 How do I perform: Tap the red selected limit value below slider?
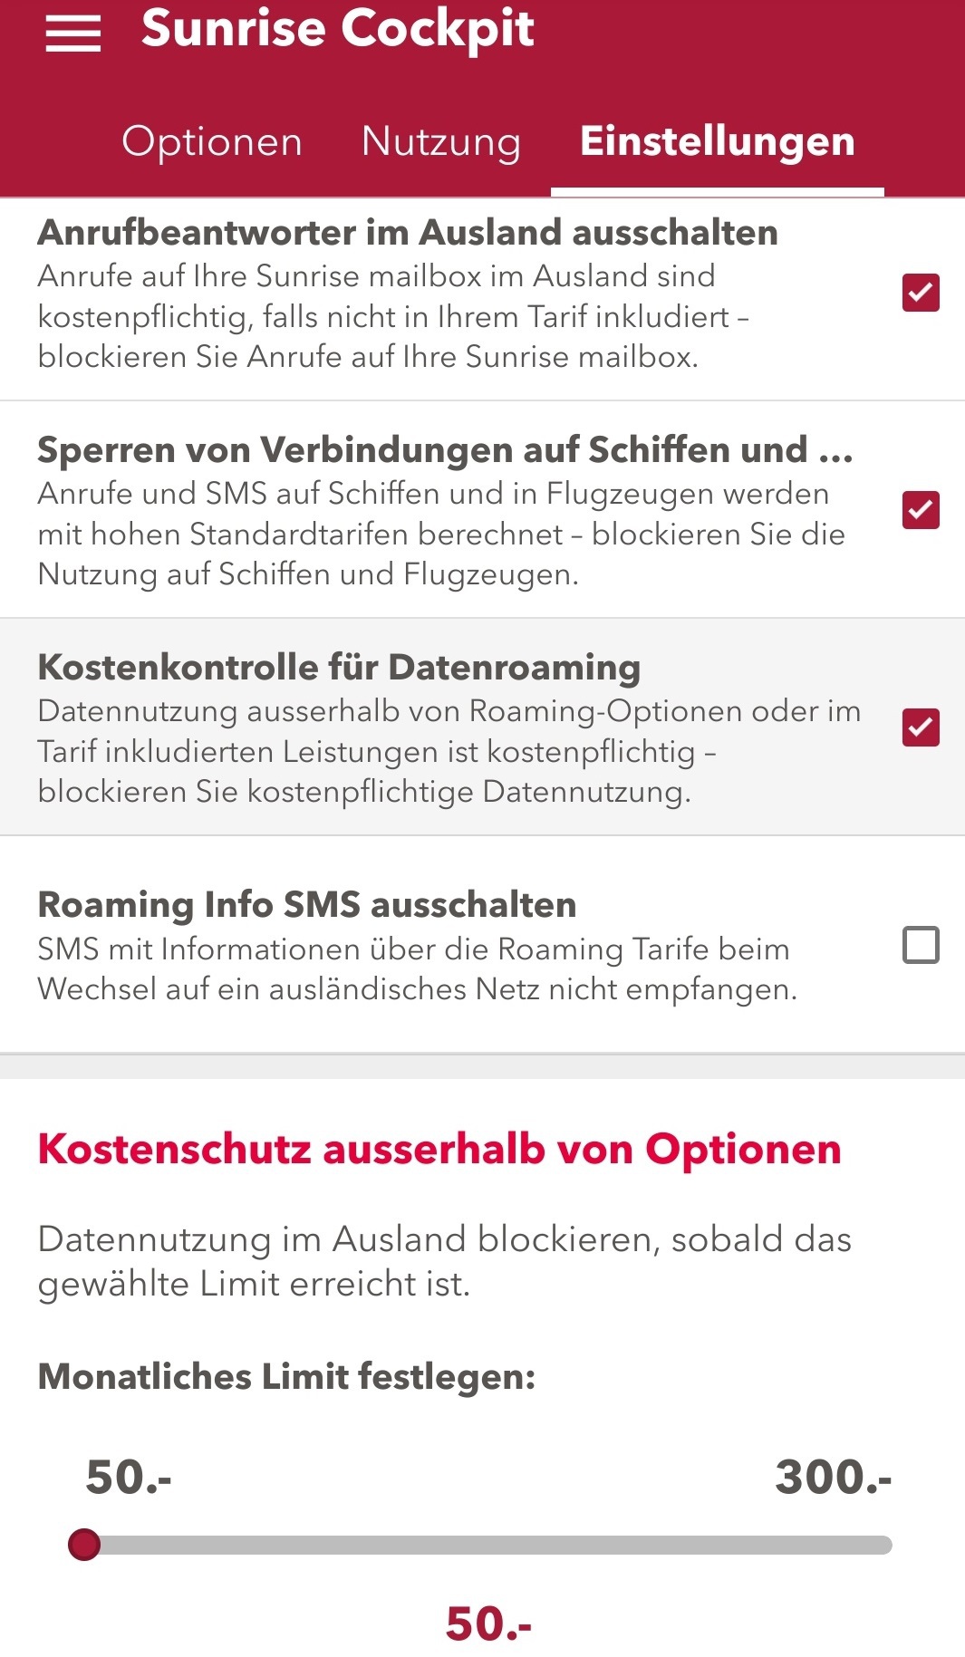488,1623
